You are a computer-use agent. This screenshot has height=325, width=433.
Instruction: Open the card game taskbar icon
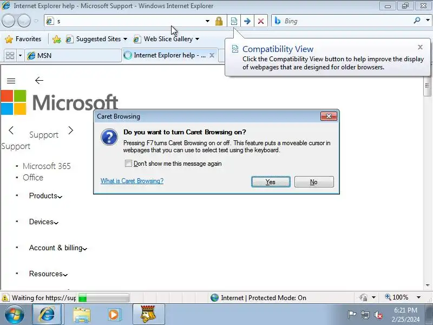pos(148,314)
